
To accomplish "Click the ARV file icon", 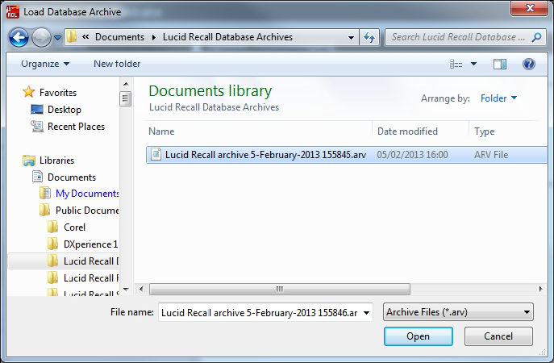I will pos(156,154).
